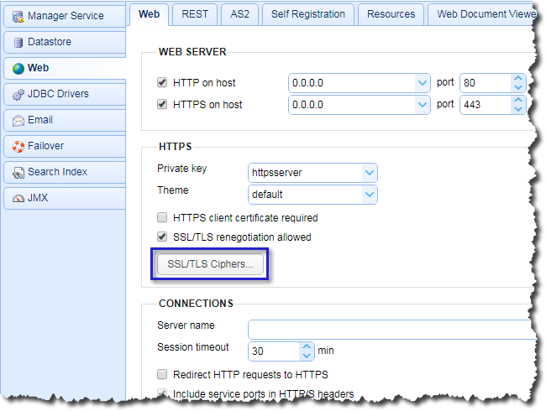Screen dimensions: 546x411
Task: Expand the HTTPS host address dropdown
Action: coord(422,105)
